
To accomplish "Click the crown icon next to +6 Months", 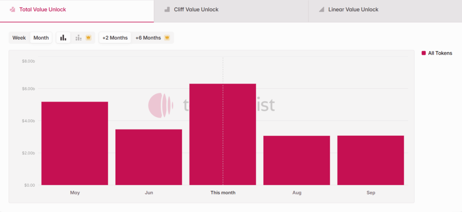I will point(167,37).
